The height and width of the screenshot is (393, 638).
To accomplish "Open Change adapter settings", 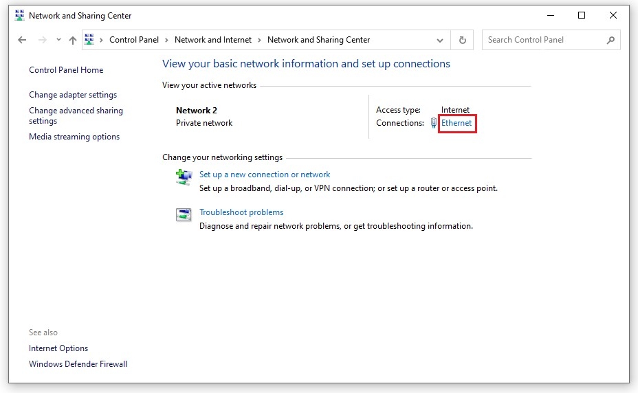I will pos(73,95).
